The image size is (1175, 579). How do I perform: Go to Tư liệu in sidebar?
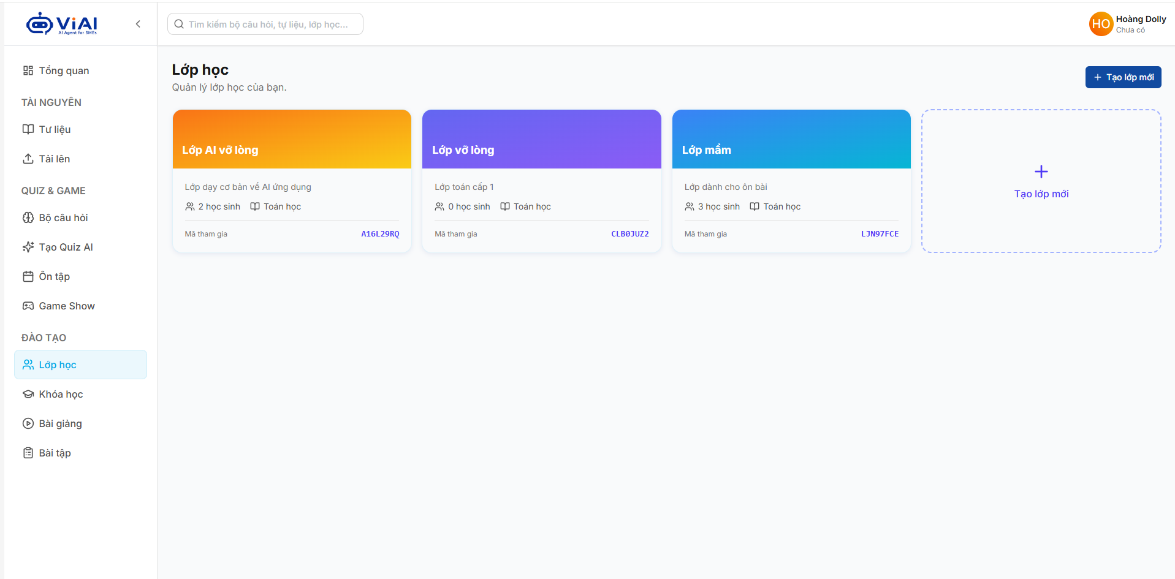point(80,129)
